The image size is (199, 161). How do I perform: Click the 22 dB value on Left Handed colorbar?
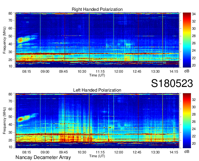194,136
